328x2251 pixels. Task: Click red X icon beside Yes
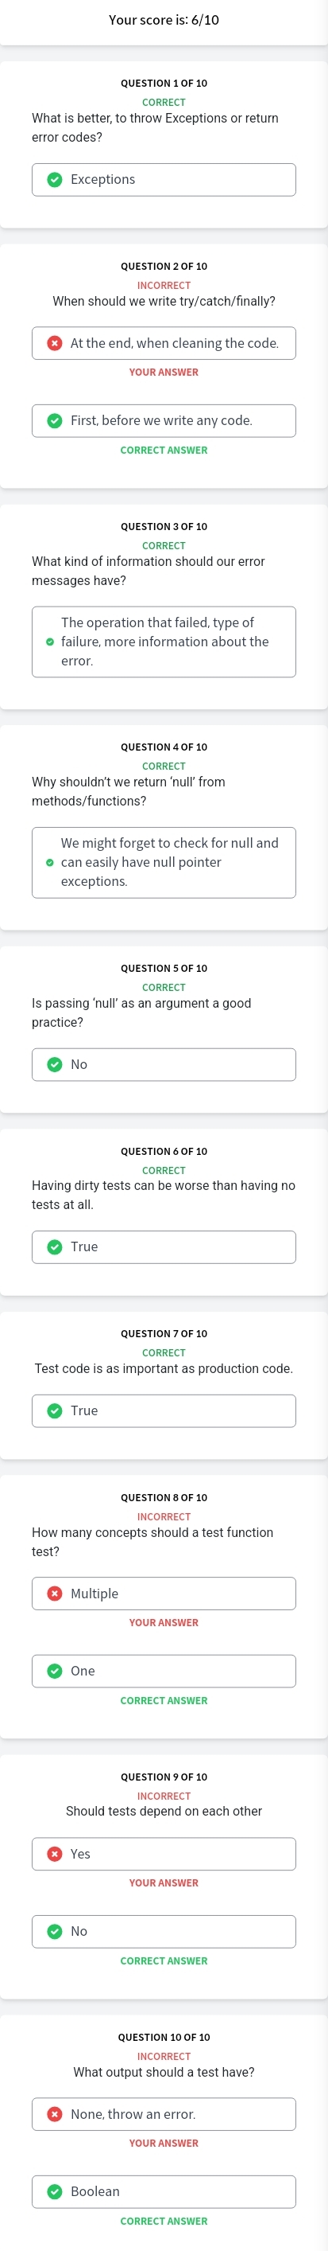(54, 1853)
